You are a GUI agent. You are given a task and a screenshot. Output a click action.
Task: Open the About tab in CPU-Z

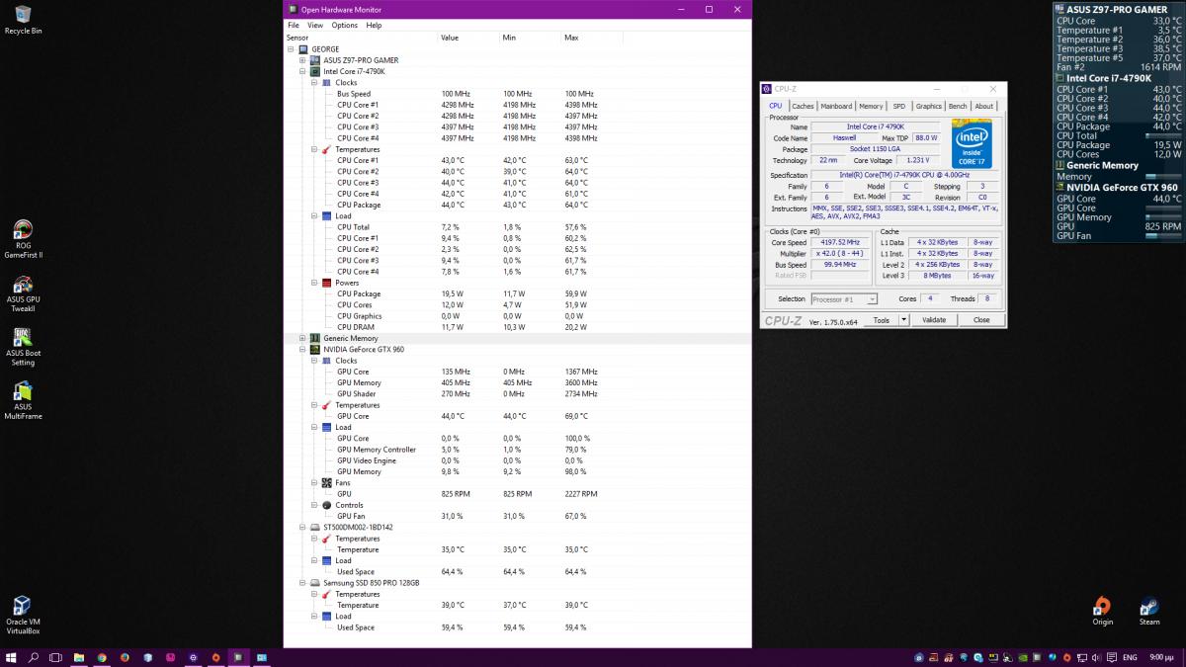[984, 106]
